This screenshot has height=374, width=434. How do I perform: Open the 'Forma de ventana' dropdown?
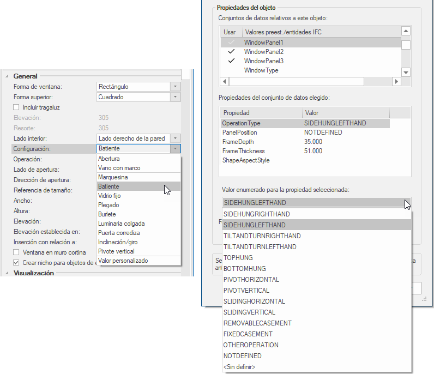174,87
